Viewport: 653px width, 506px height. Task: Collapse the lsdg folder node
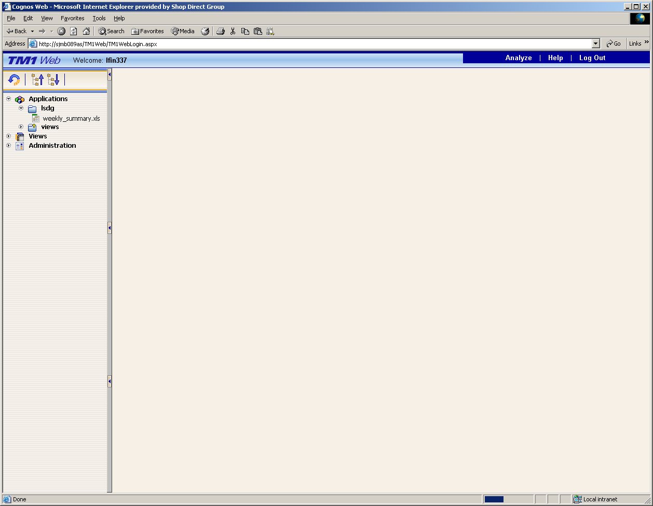[x=21, y=108]
